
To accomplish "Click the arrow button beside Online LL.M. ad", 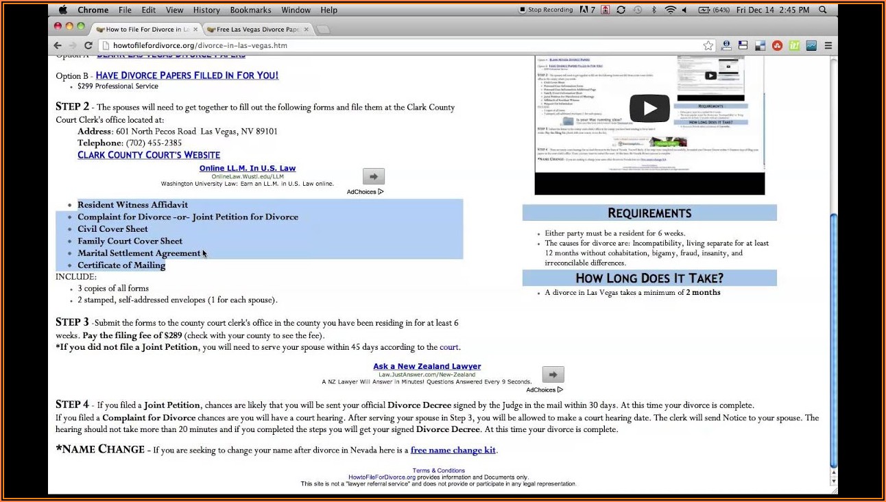I will click(373, 176).
